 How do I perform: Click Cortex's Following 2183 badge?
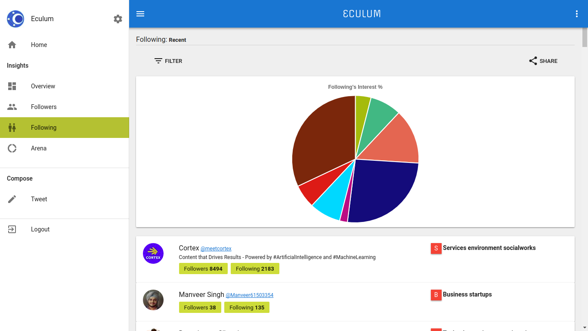255,269
